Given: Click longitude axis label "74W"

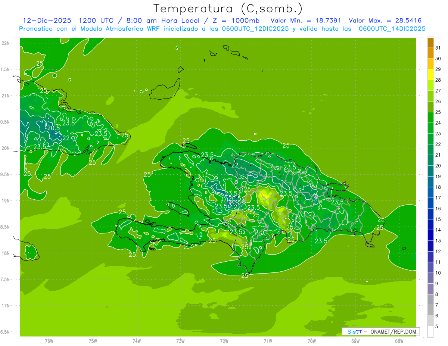Looking at the screenshot, I should 137,341.
